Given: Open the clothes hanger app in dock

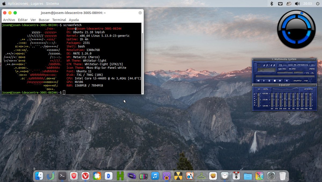Looking at the screenshot, I should [201, 176].
